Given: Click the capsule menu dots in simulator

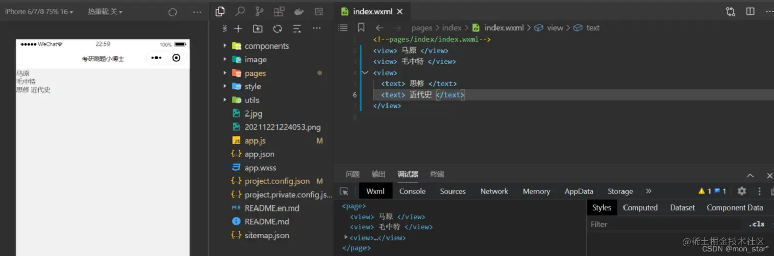Looking at the screenshot, I should 156,58.
